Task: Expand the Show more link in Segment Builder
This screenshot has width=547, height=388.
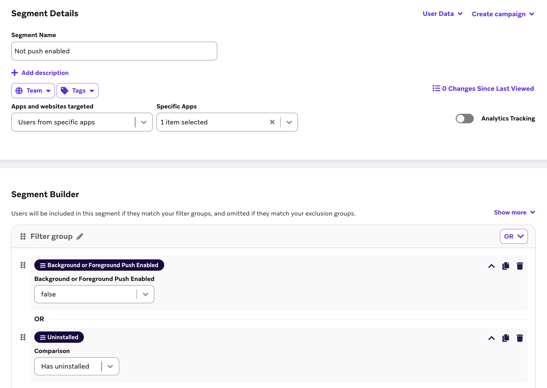Action: (x=514, y=212)
